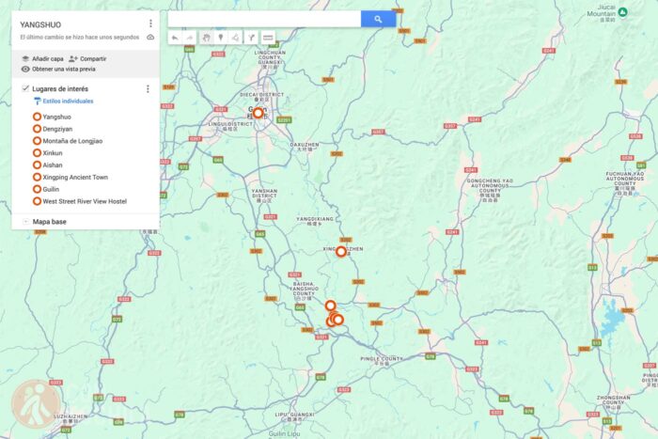Click the Pingle County map label
This screenshot has width=658, height=439.
(382, 359)
